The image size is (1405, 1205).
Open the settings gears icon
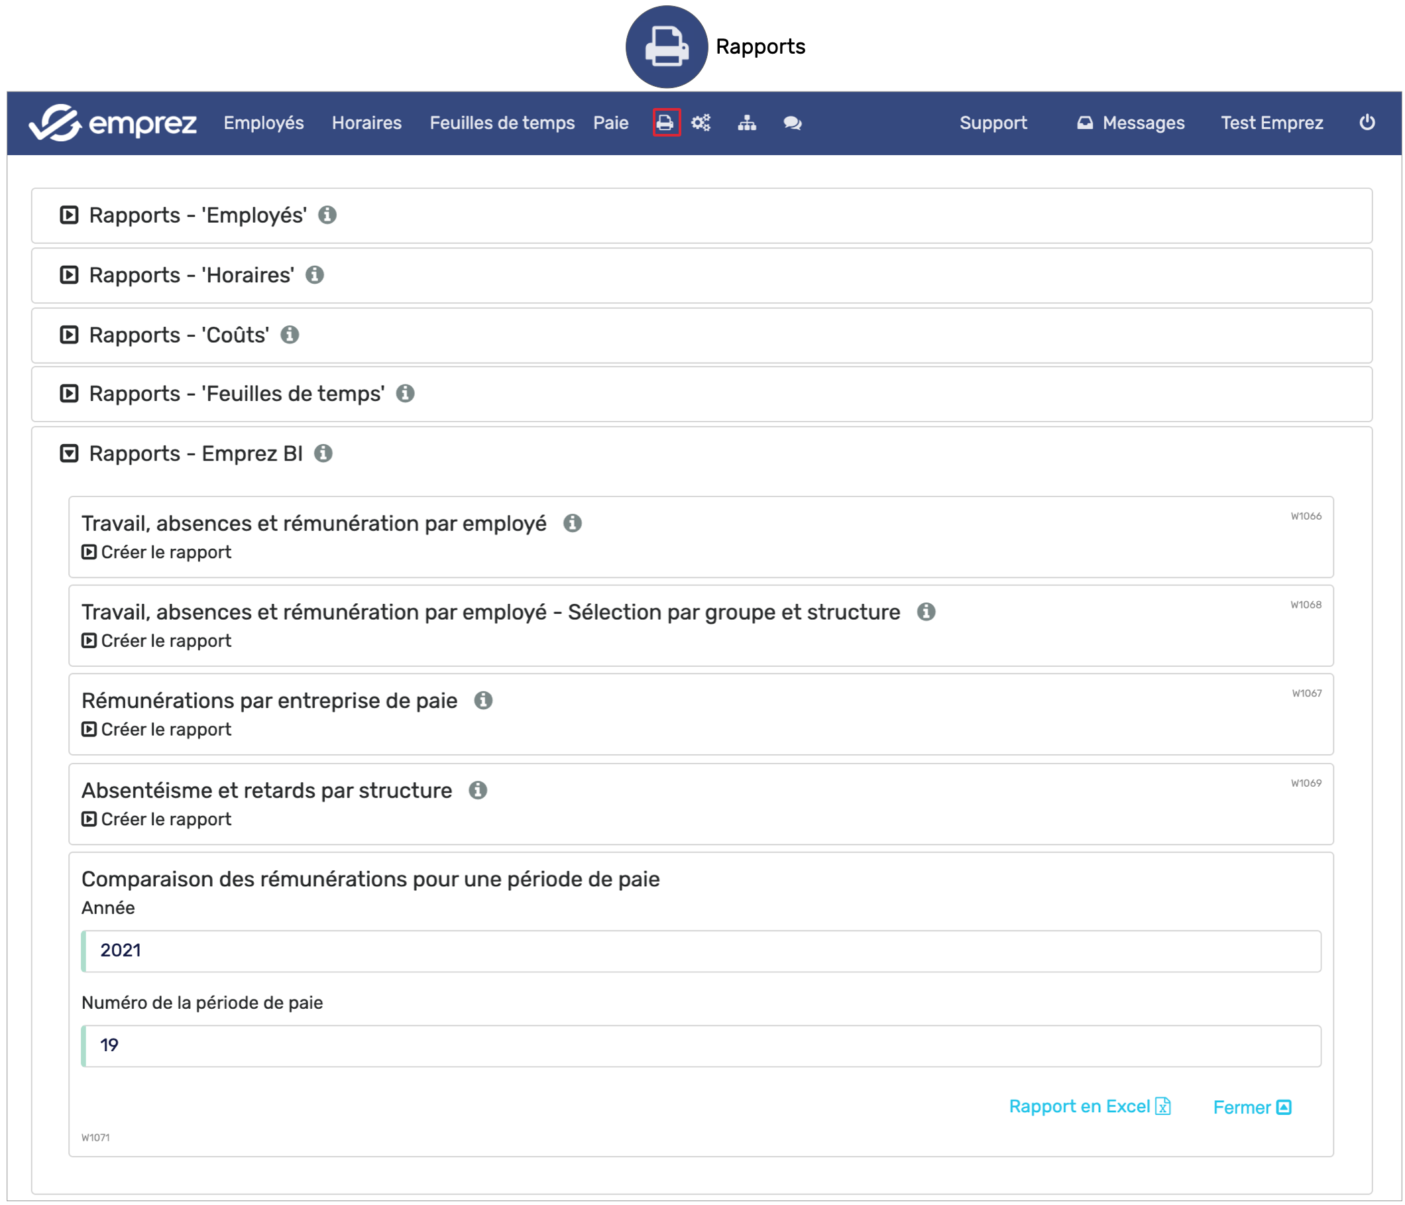point(701,123)
